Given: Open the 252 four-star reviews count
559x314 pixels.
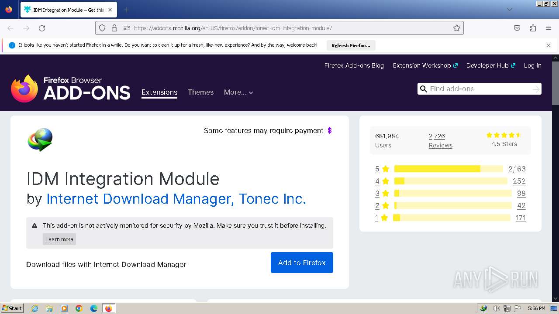Looking at the screenshot, I should 519,181.
